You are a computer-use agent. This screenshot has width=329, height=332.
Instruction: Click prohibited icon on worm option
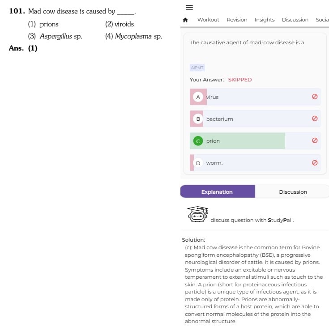[x=315, y=162]
